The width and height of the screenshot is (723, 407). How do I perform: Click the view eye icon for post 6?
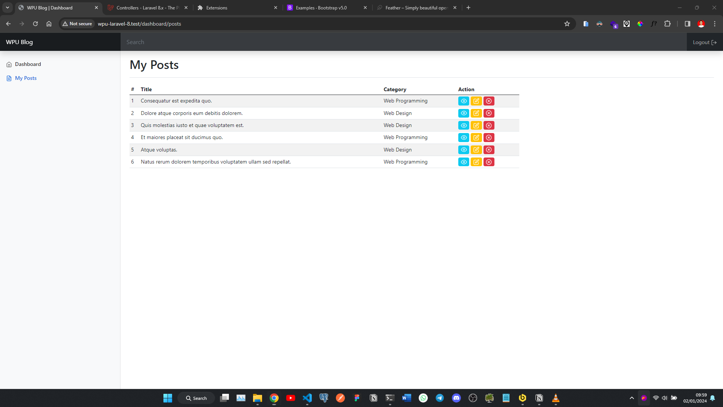[x=464, y=162]
